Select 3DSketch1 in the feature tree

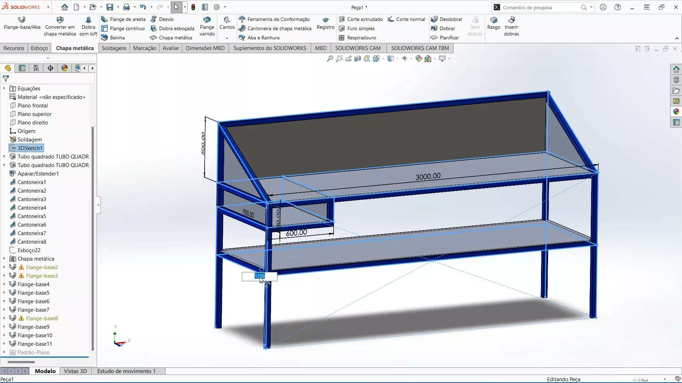pos(30,148)
